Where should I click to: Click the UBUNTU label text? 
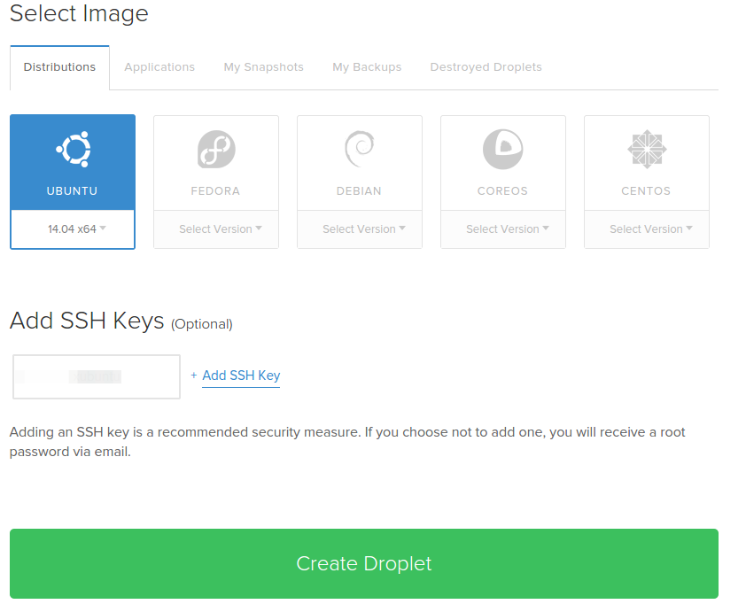tap(73, 191)
